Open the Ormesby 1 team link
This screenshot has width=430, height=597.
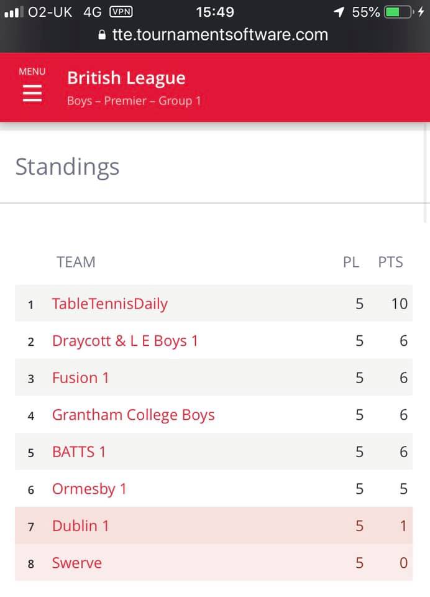pyautogui.click(x=89, y=489)
